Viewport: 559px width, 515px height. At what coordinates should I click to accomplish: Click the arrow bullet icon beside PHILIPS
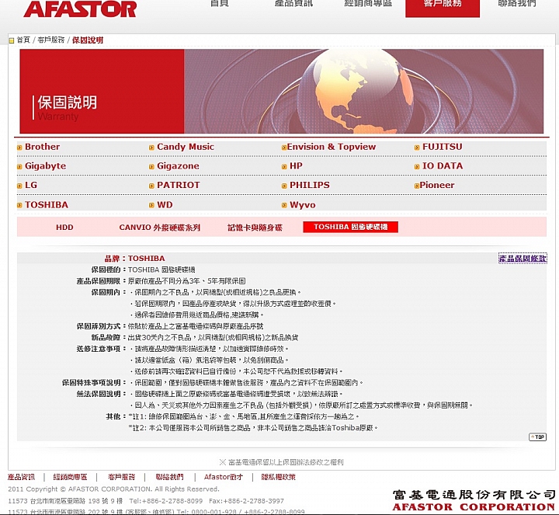pyautogui.click(x=284, y=186)
